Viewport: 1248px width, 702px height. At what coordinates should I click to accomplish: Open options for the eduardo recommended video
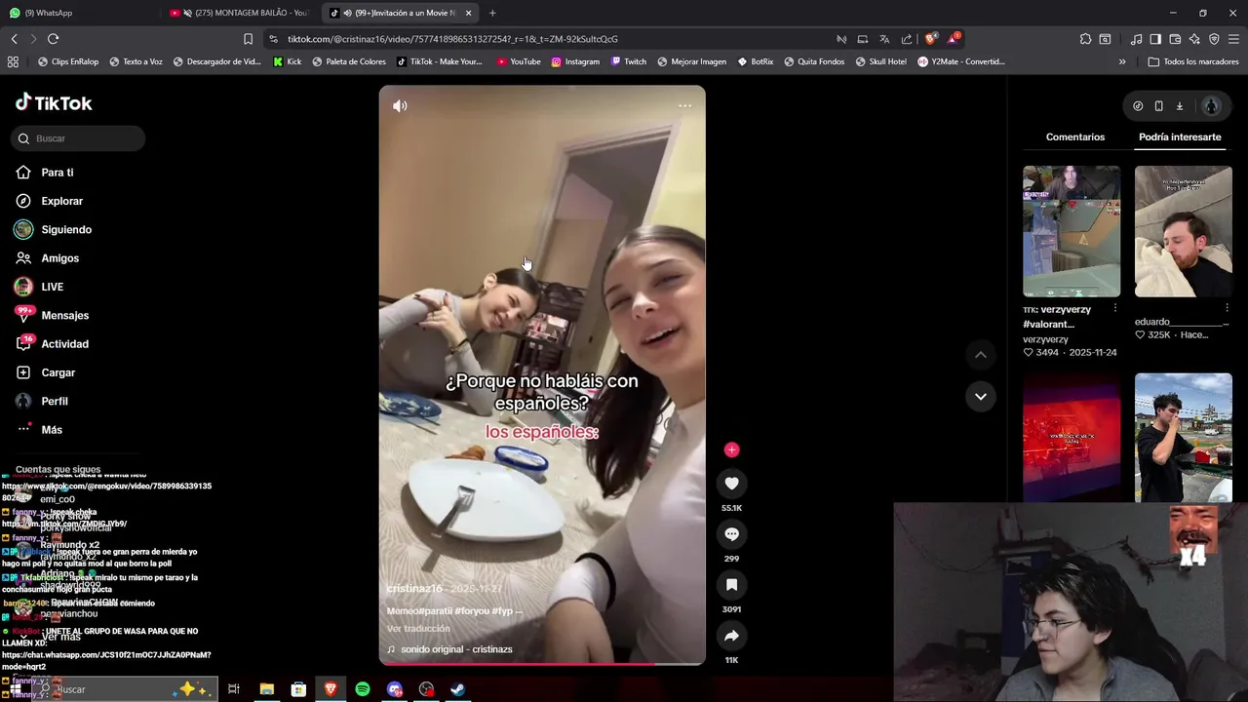click(x=1227, y=309)
